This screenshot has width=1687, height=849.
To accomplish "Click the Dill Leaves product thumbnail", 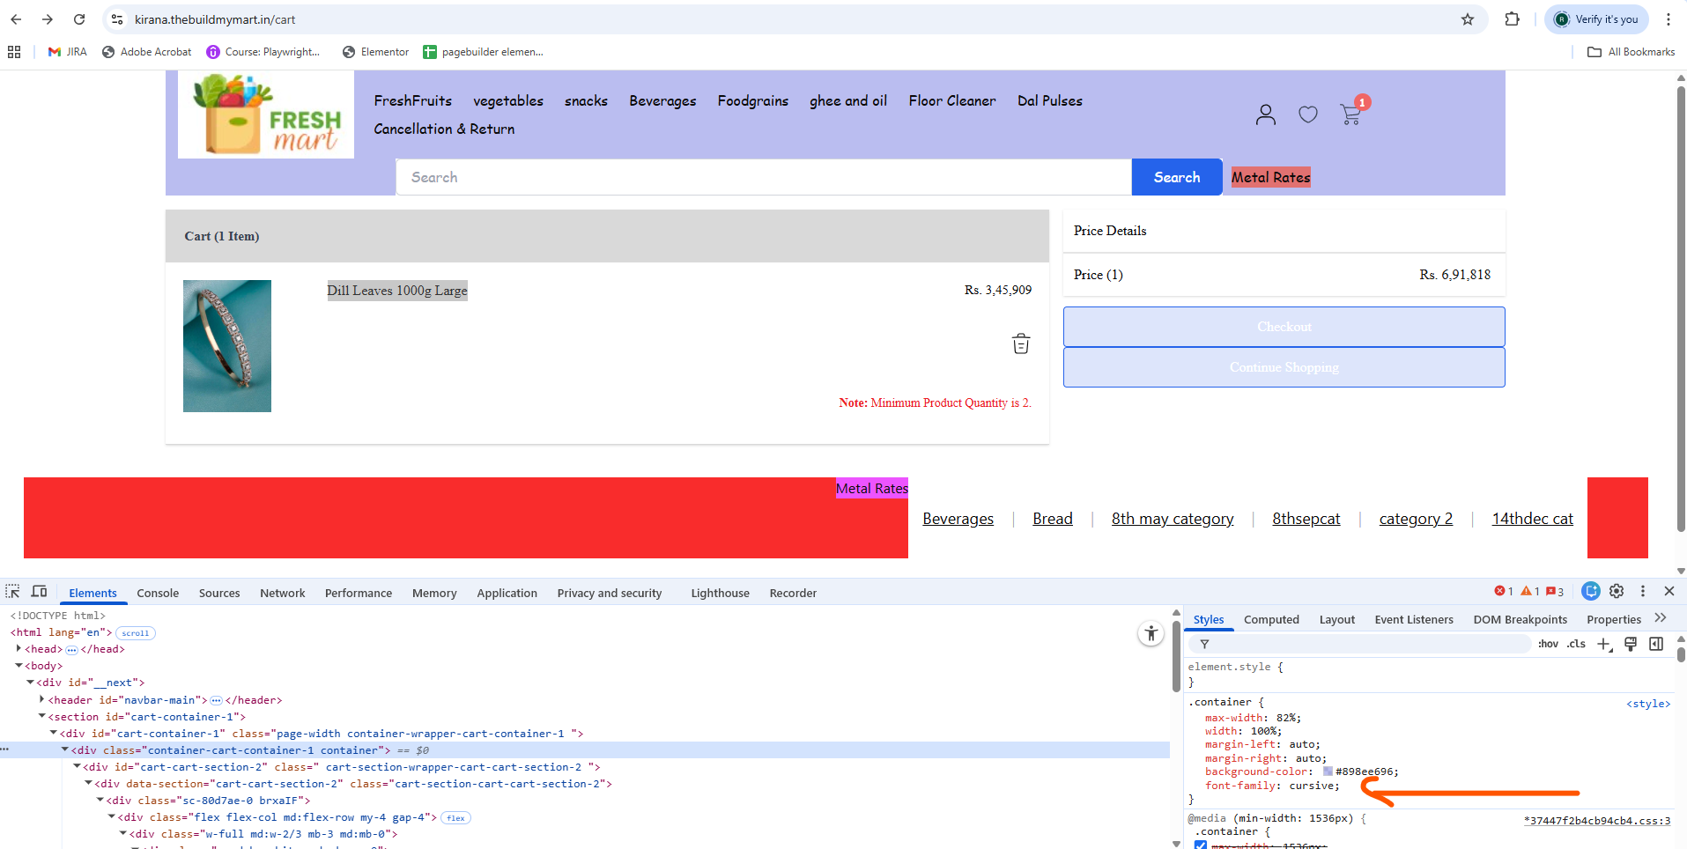I will tap(227, 346).
